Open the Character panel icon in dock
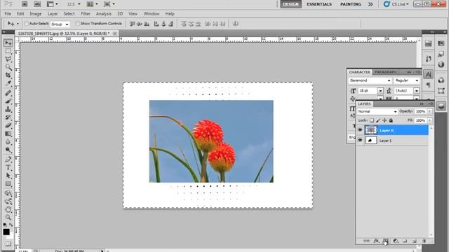Screen dimensions: 449x252 click(x=429, y=74)
